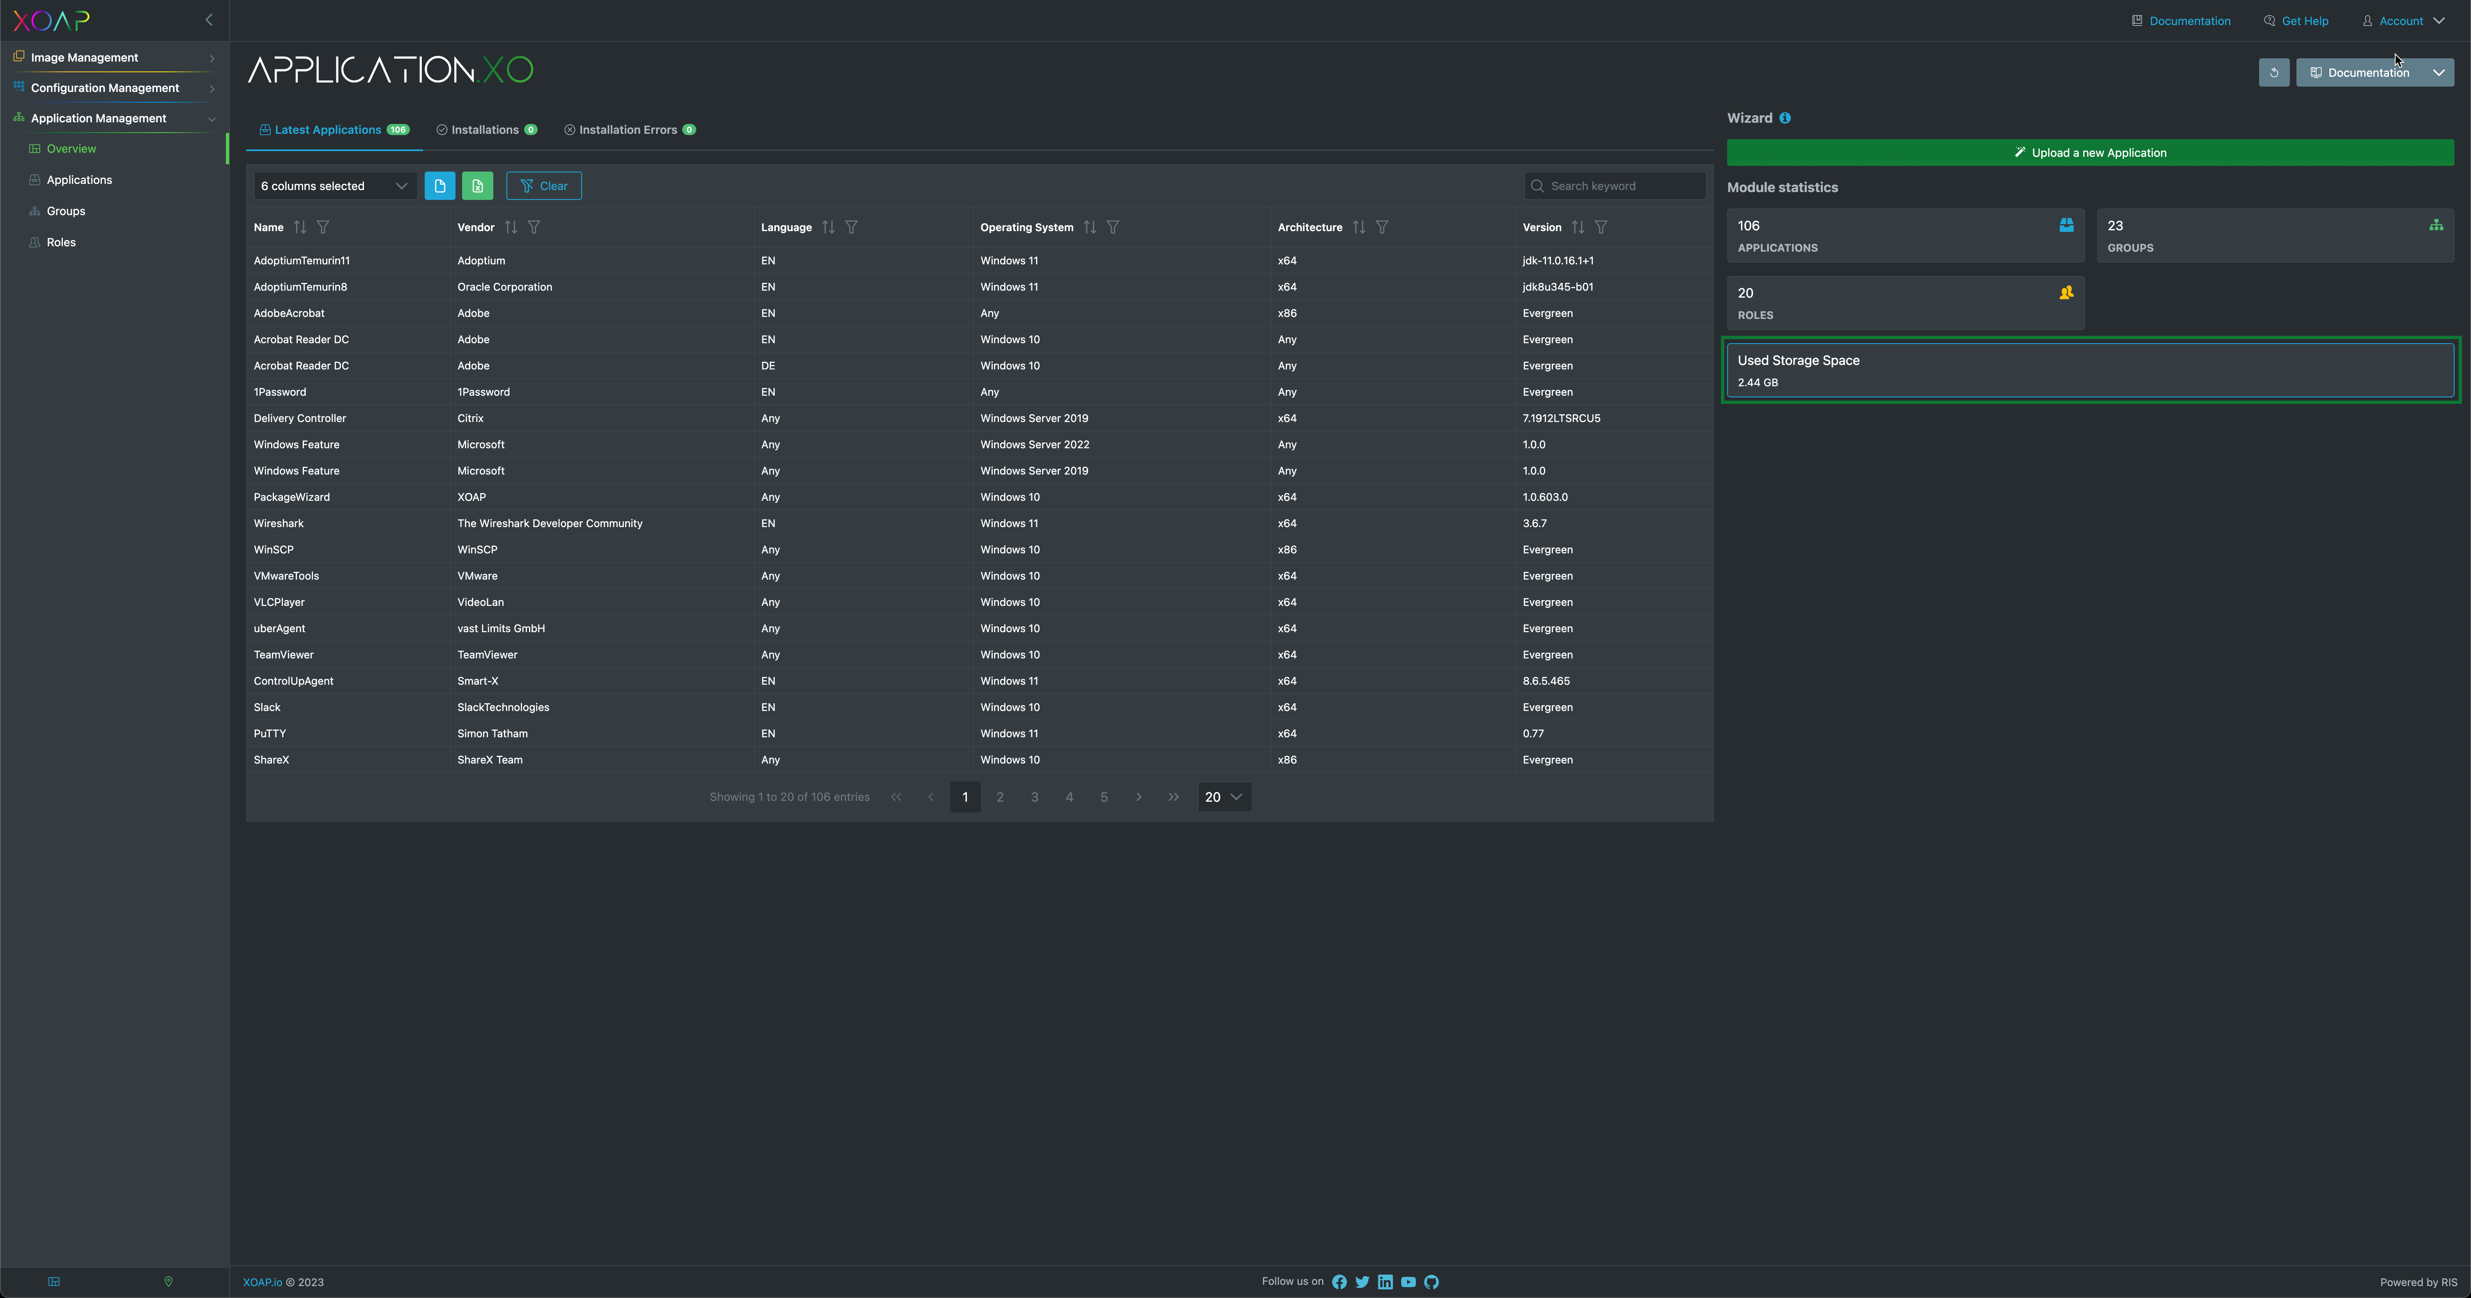Image resolution: width=2471 pixels, height=1298 pixels.
Task: Switch to the Installation Errors tab
Action: click(629, 131)
